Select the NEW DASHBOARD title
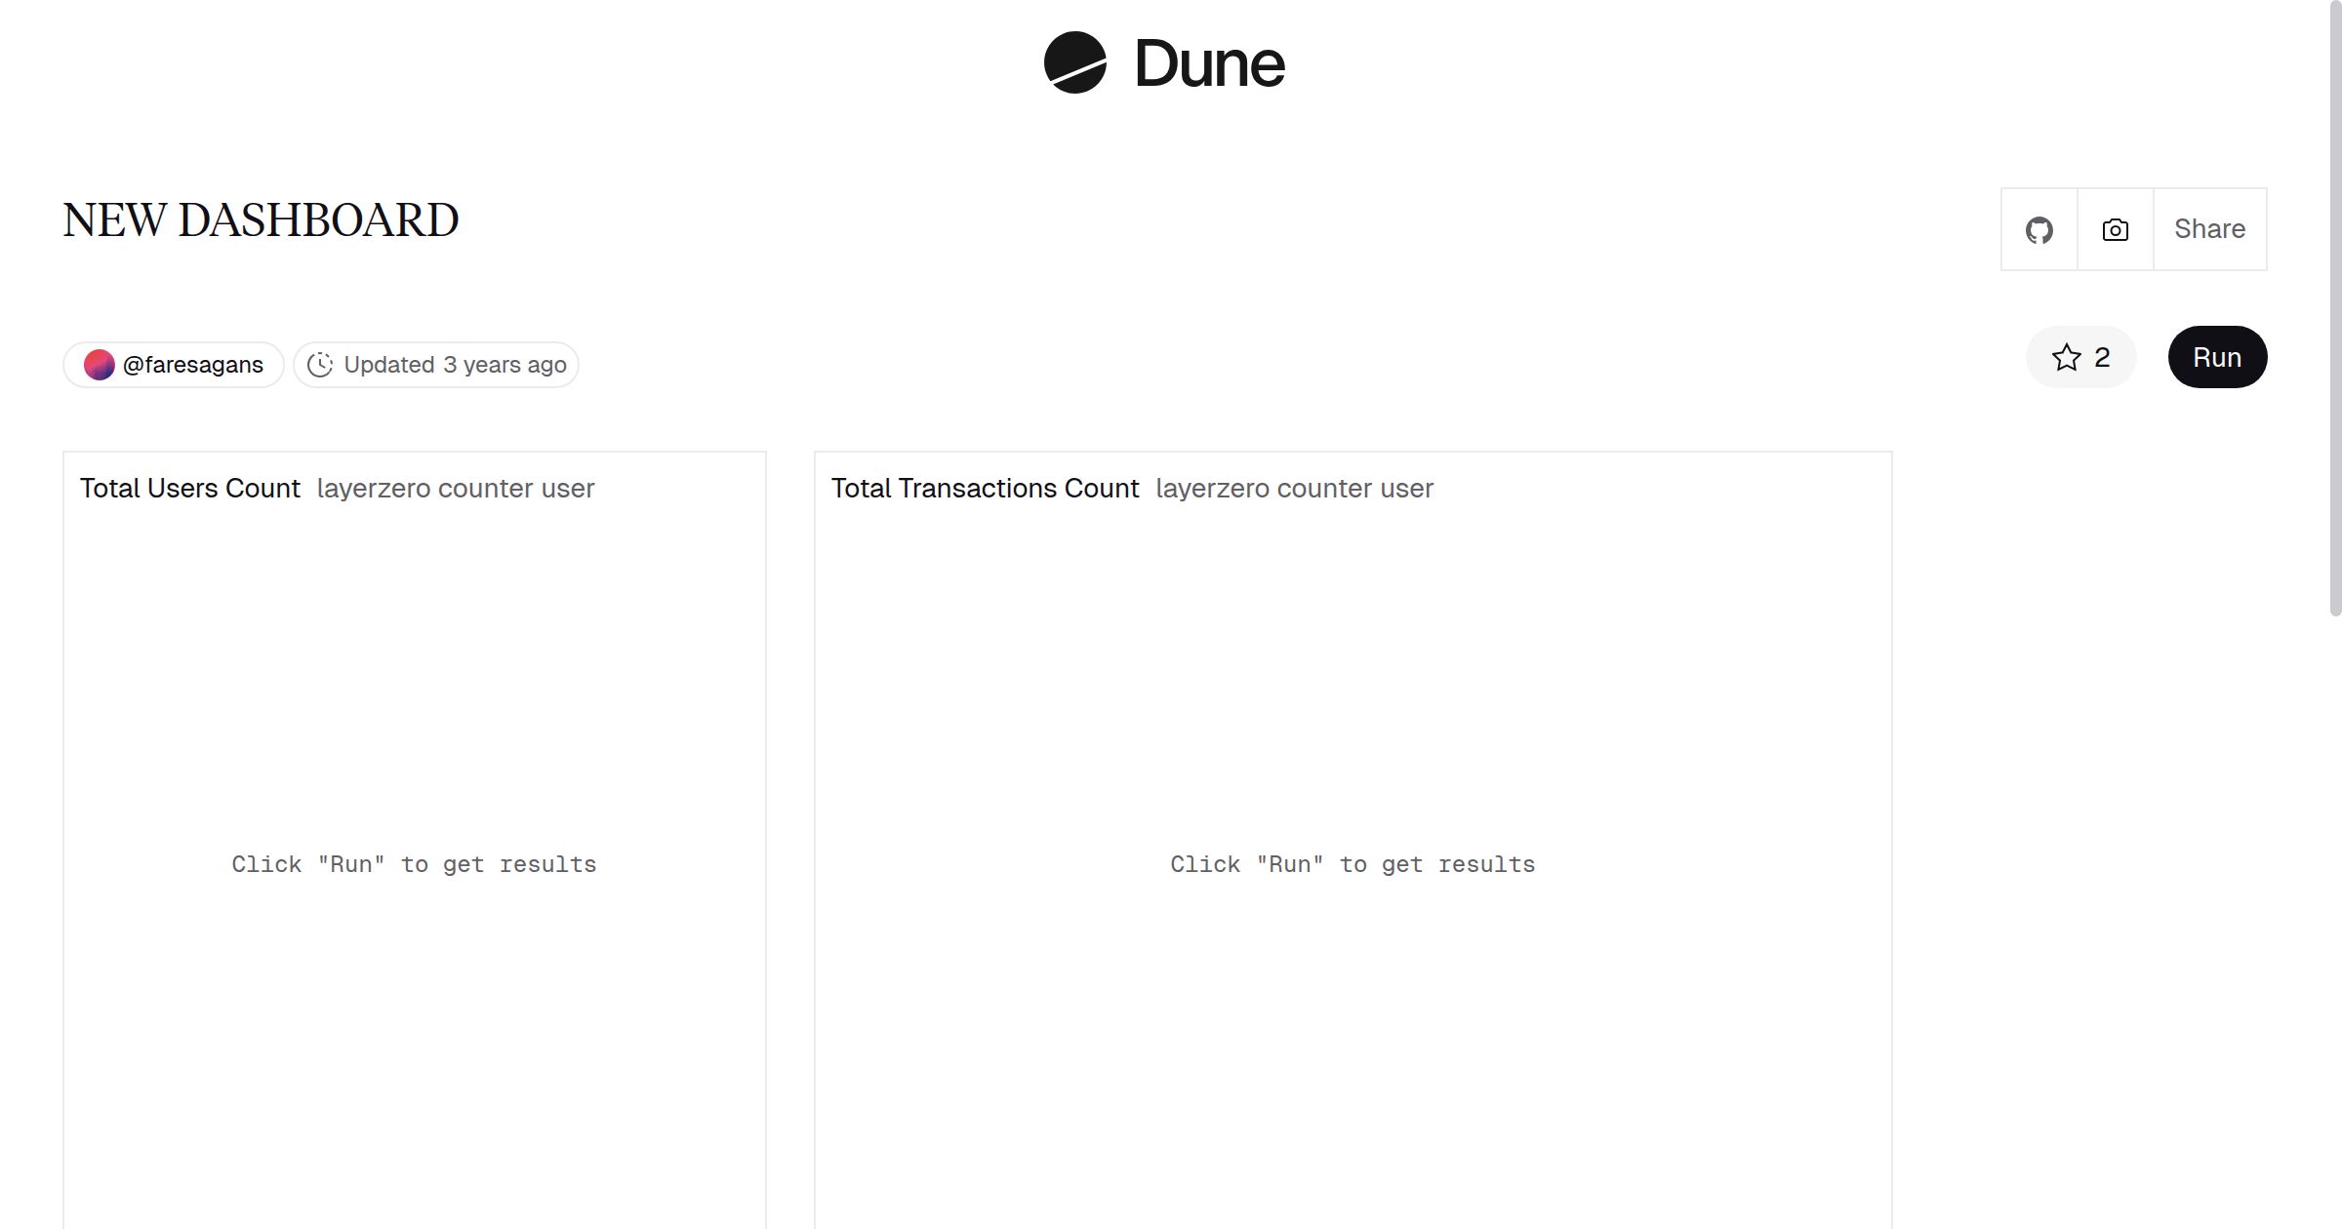Screen dimensions: 2342x1229 coord(261,219)
